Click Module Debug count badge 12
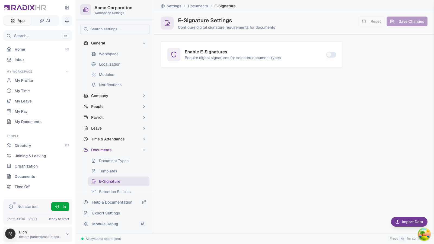 pos(142,224)
